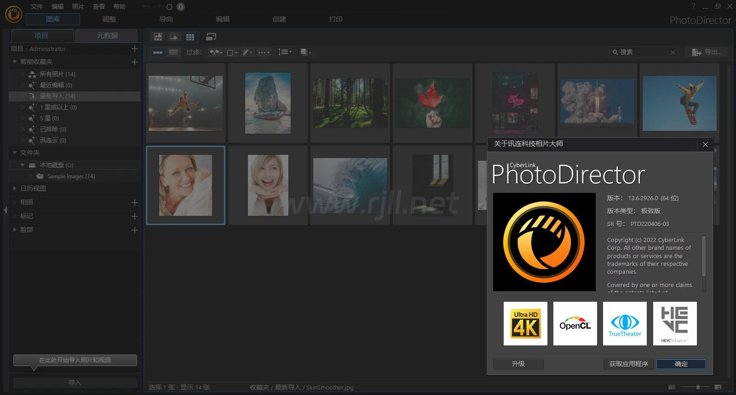Image resolution: width=736 pixels, height=395 pixels.
Task: Click the 升级 button in About dialog
Action: click(x=518, y=364)
